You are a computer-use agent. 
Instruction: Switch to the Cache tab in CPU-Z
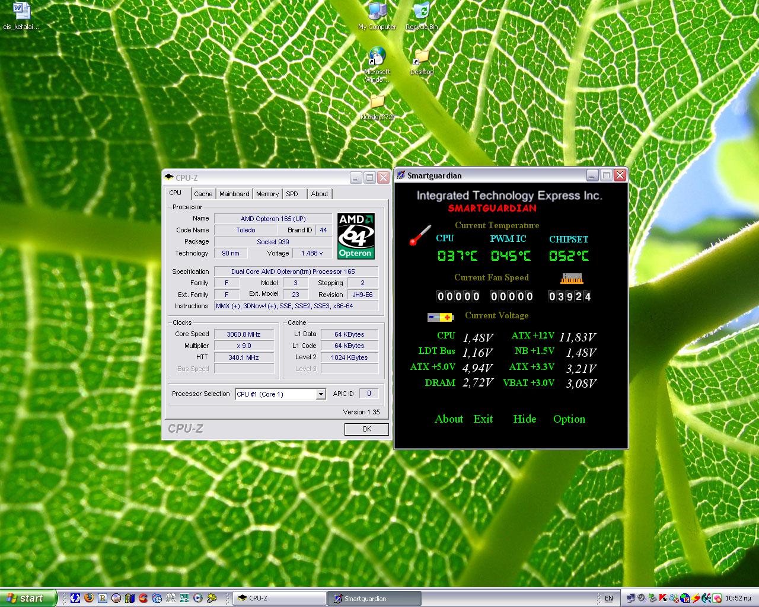point(203,194)
